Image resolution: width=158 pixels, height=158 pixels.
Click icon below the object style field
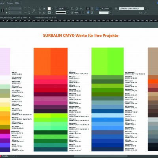[x=141, y=13]
